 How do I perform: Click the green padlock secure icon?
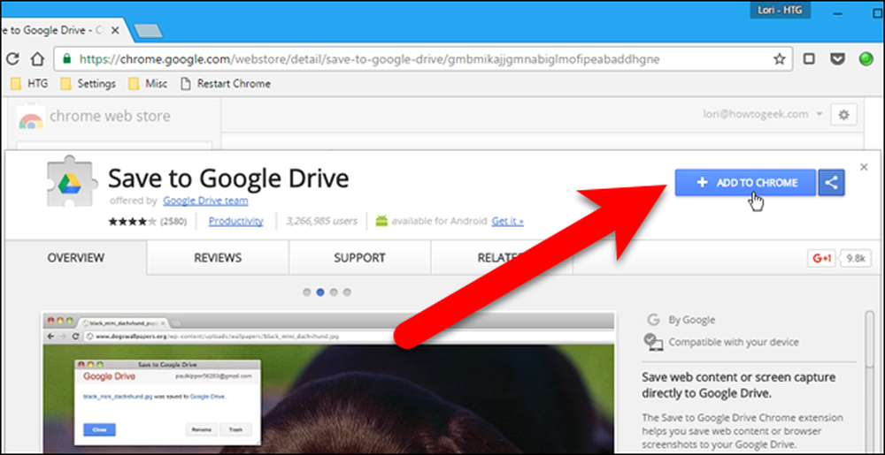pos(67,59)
